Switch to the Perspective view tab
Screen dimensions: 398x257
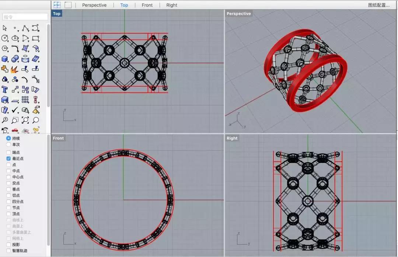tap(94, 5)
